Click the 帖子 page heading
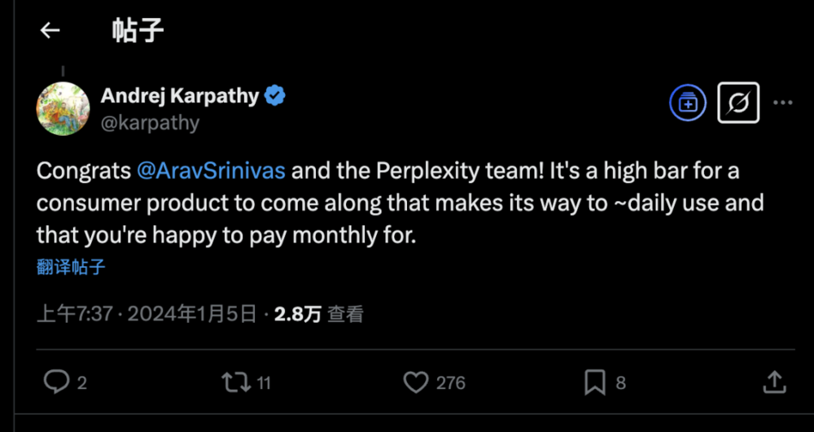 [138, 30]
